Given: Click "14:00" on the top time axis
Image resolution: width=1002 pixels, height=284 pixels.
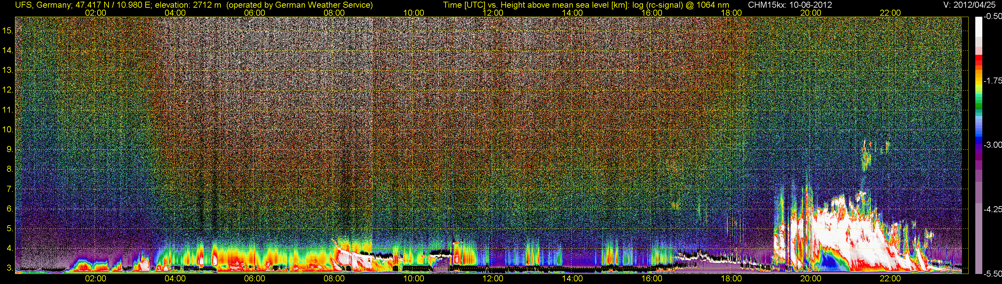Looking at the screenshot, I should tap(572, 13).
